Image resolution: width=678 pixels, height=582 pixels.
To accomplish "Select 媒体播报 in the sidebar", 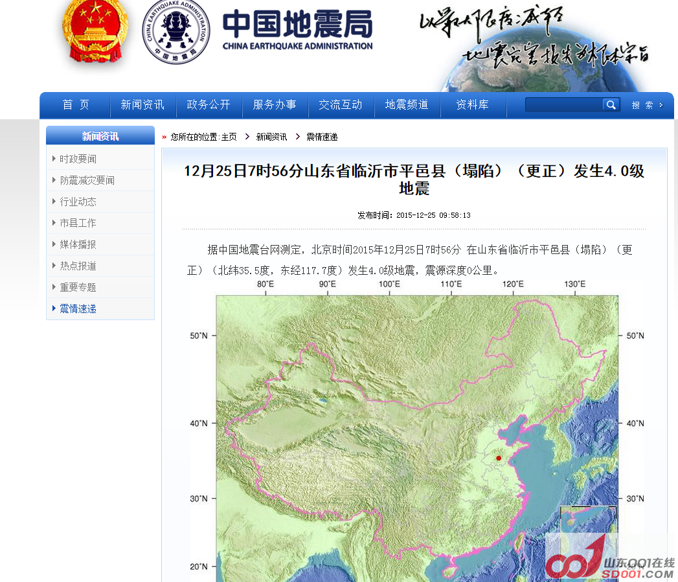I will pyautogui.click(x=78, y=244).
